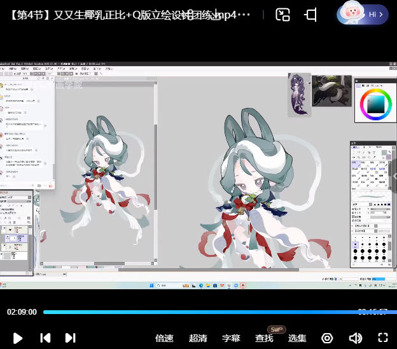Skip to the previous video

(x=45, y=338)
